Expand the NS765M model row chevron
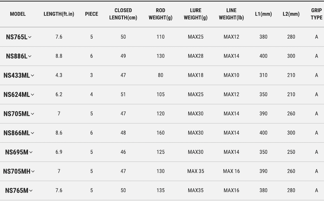This screenshot has height=201, width=324. [31, 191]
